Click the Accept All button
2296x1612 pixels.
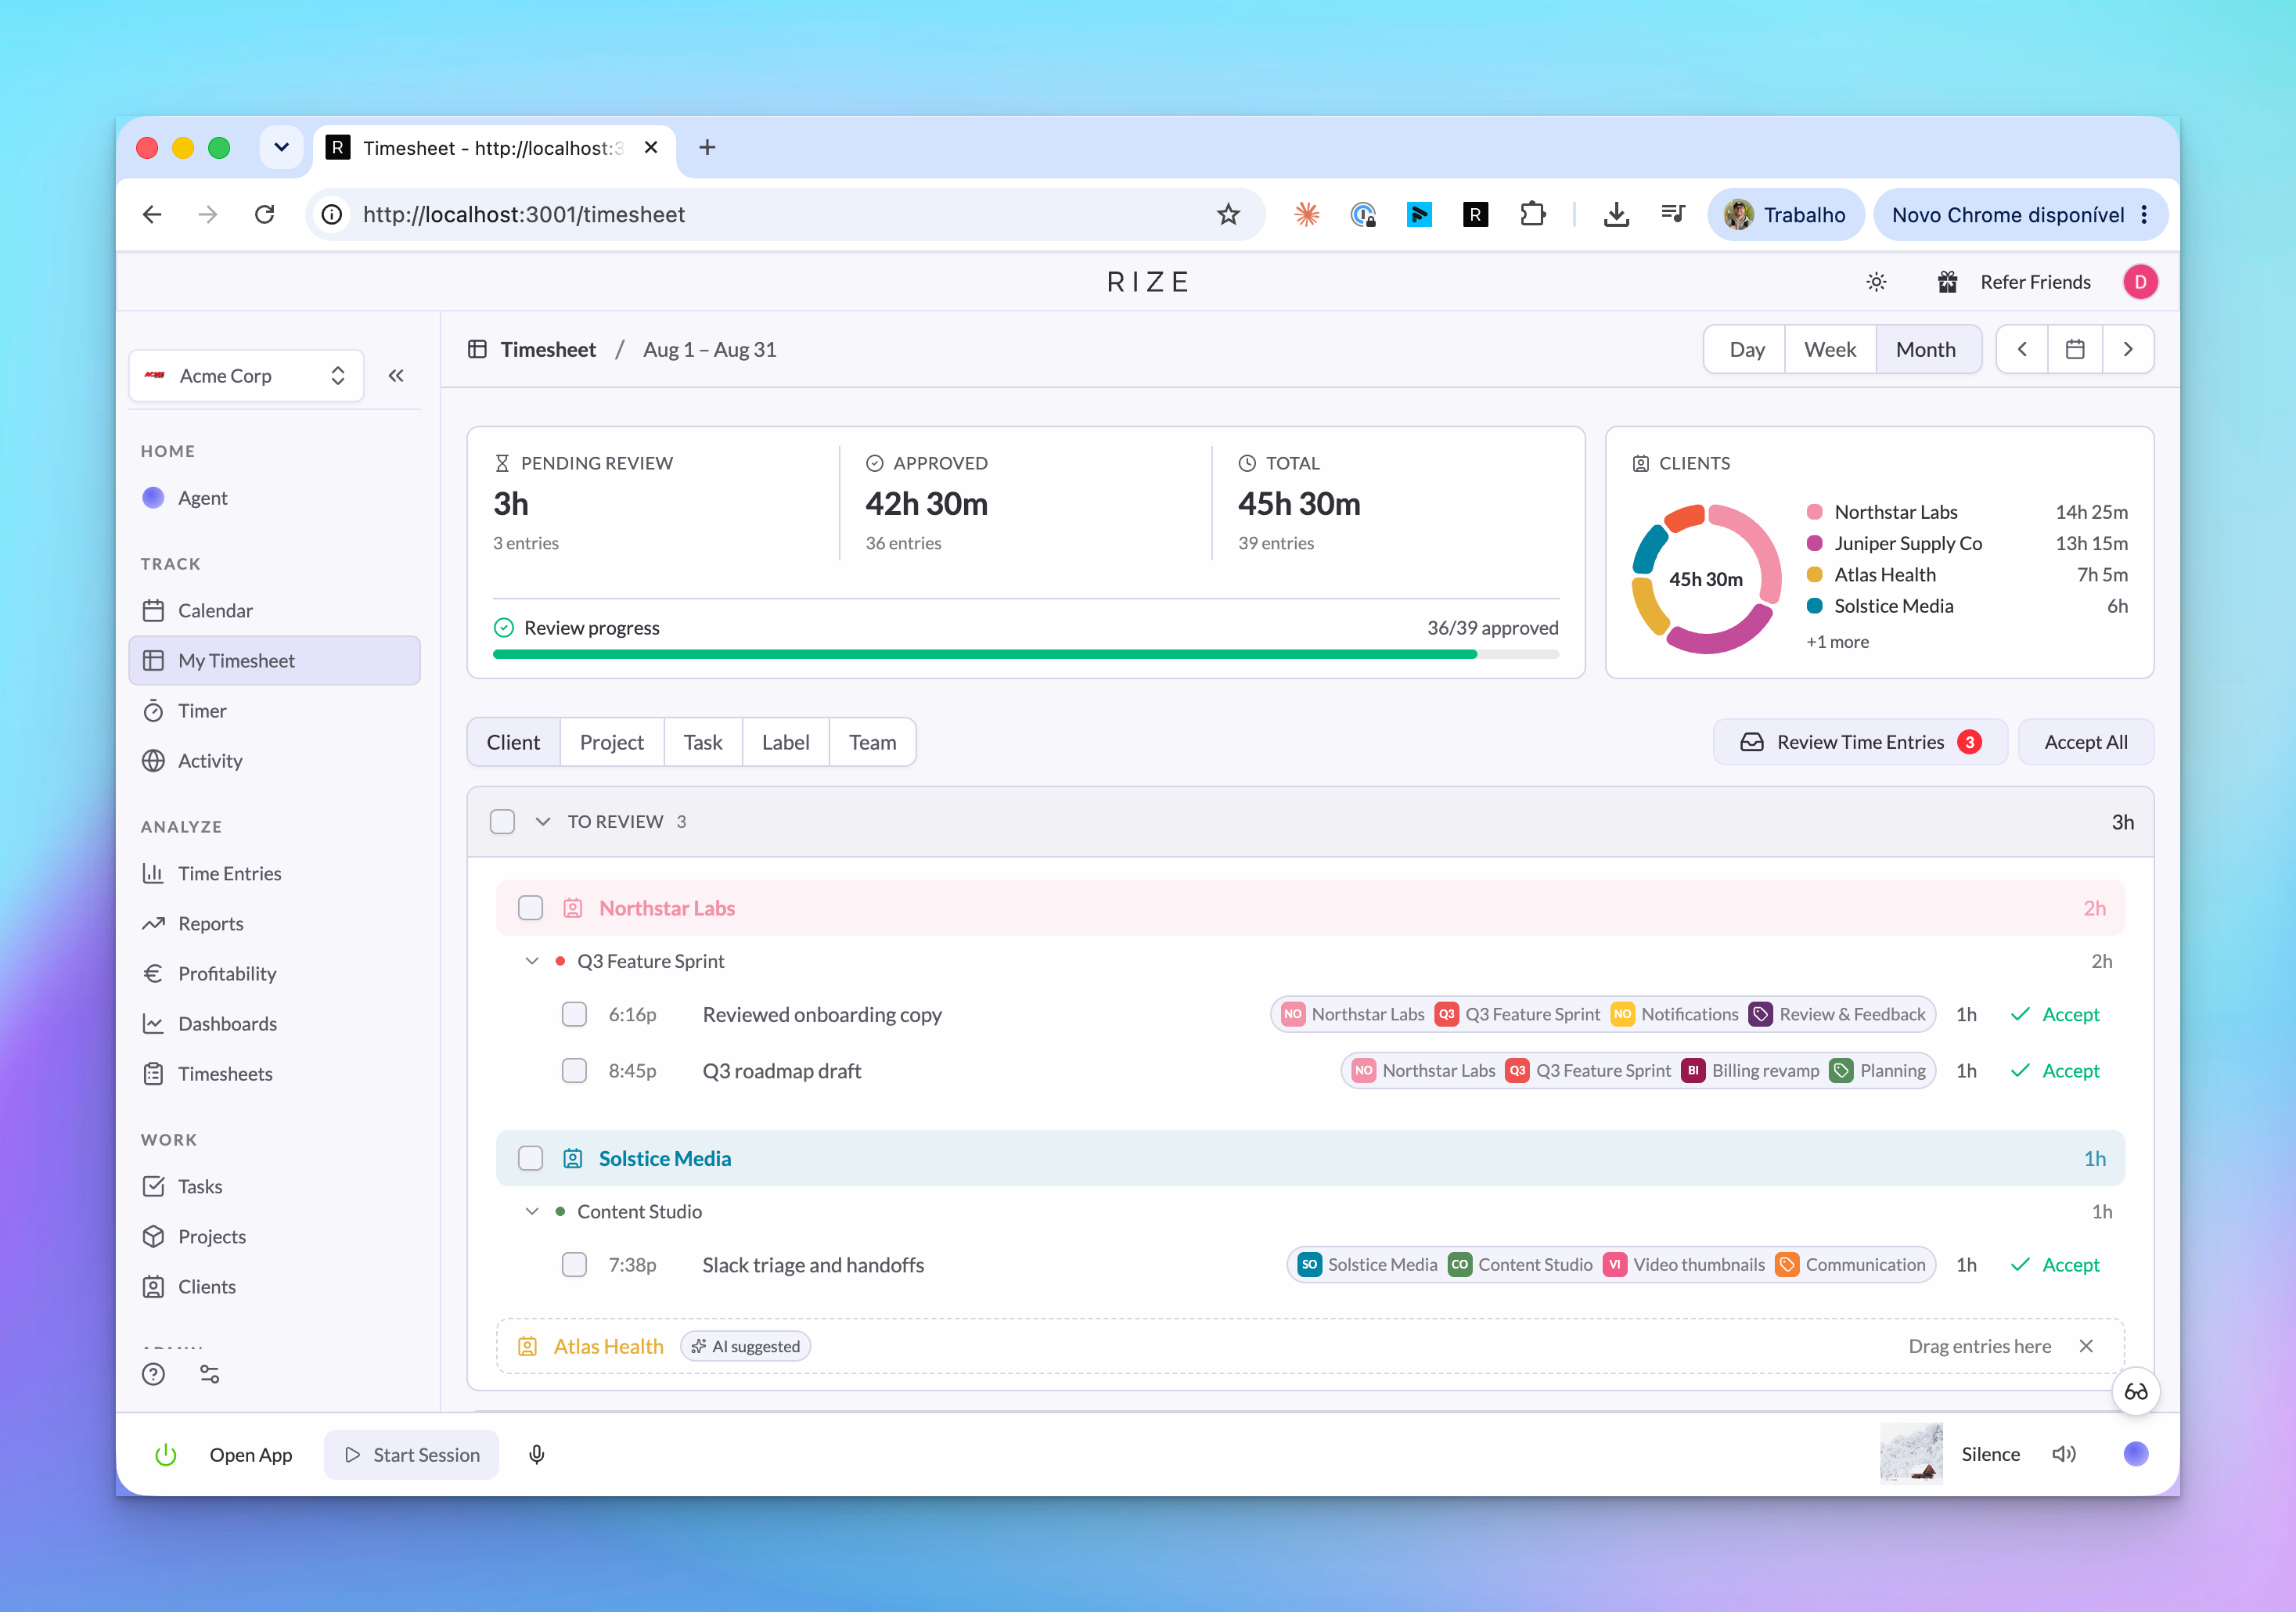point(2086,742)
